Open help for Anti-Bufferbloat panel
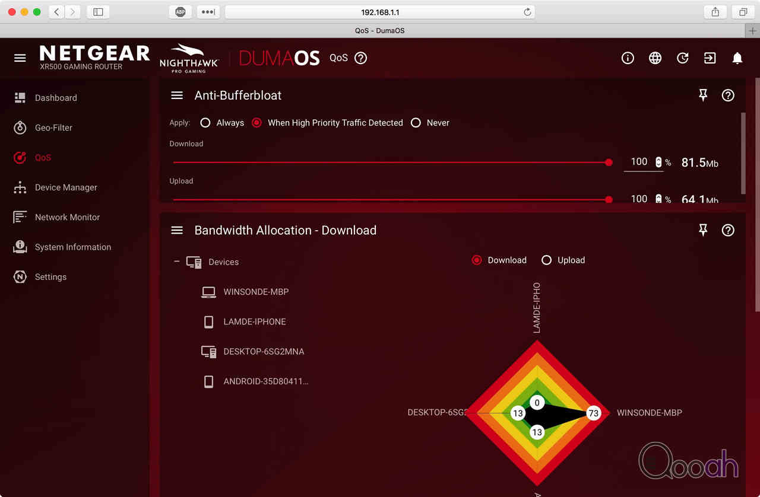 coord(728,95)
